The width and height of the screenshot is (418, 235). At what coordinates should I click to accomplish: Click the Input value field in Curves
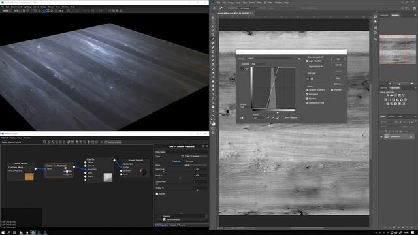[x=258, y=117]
